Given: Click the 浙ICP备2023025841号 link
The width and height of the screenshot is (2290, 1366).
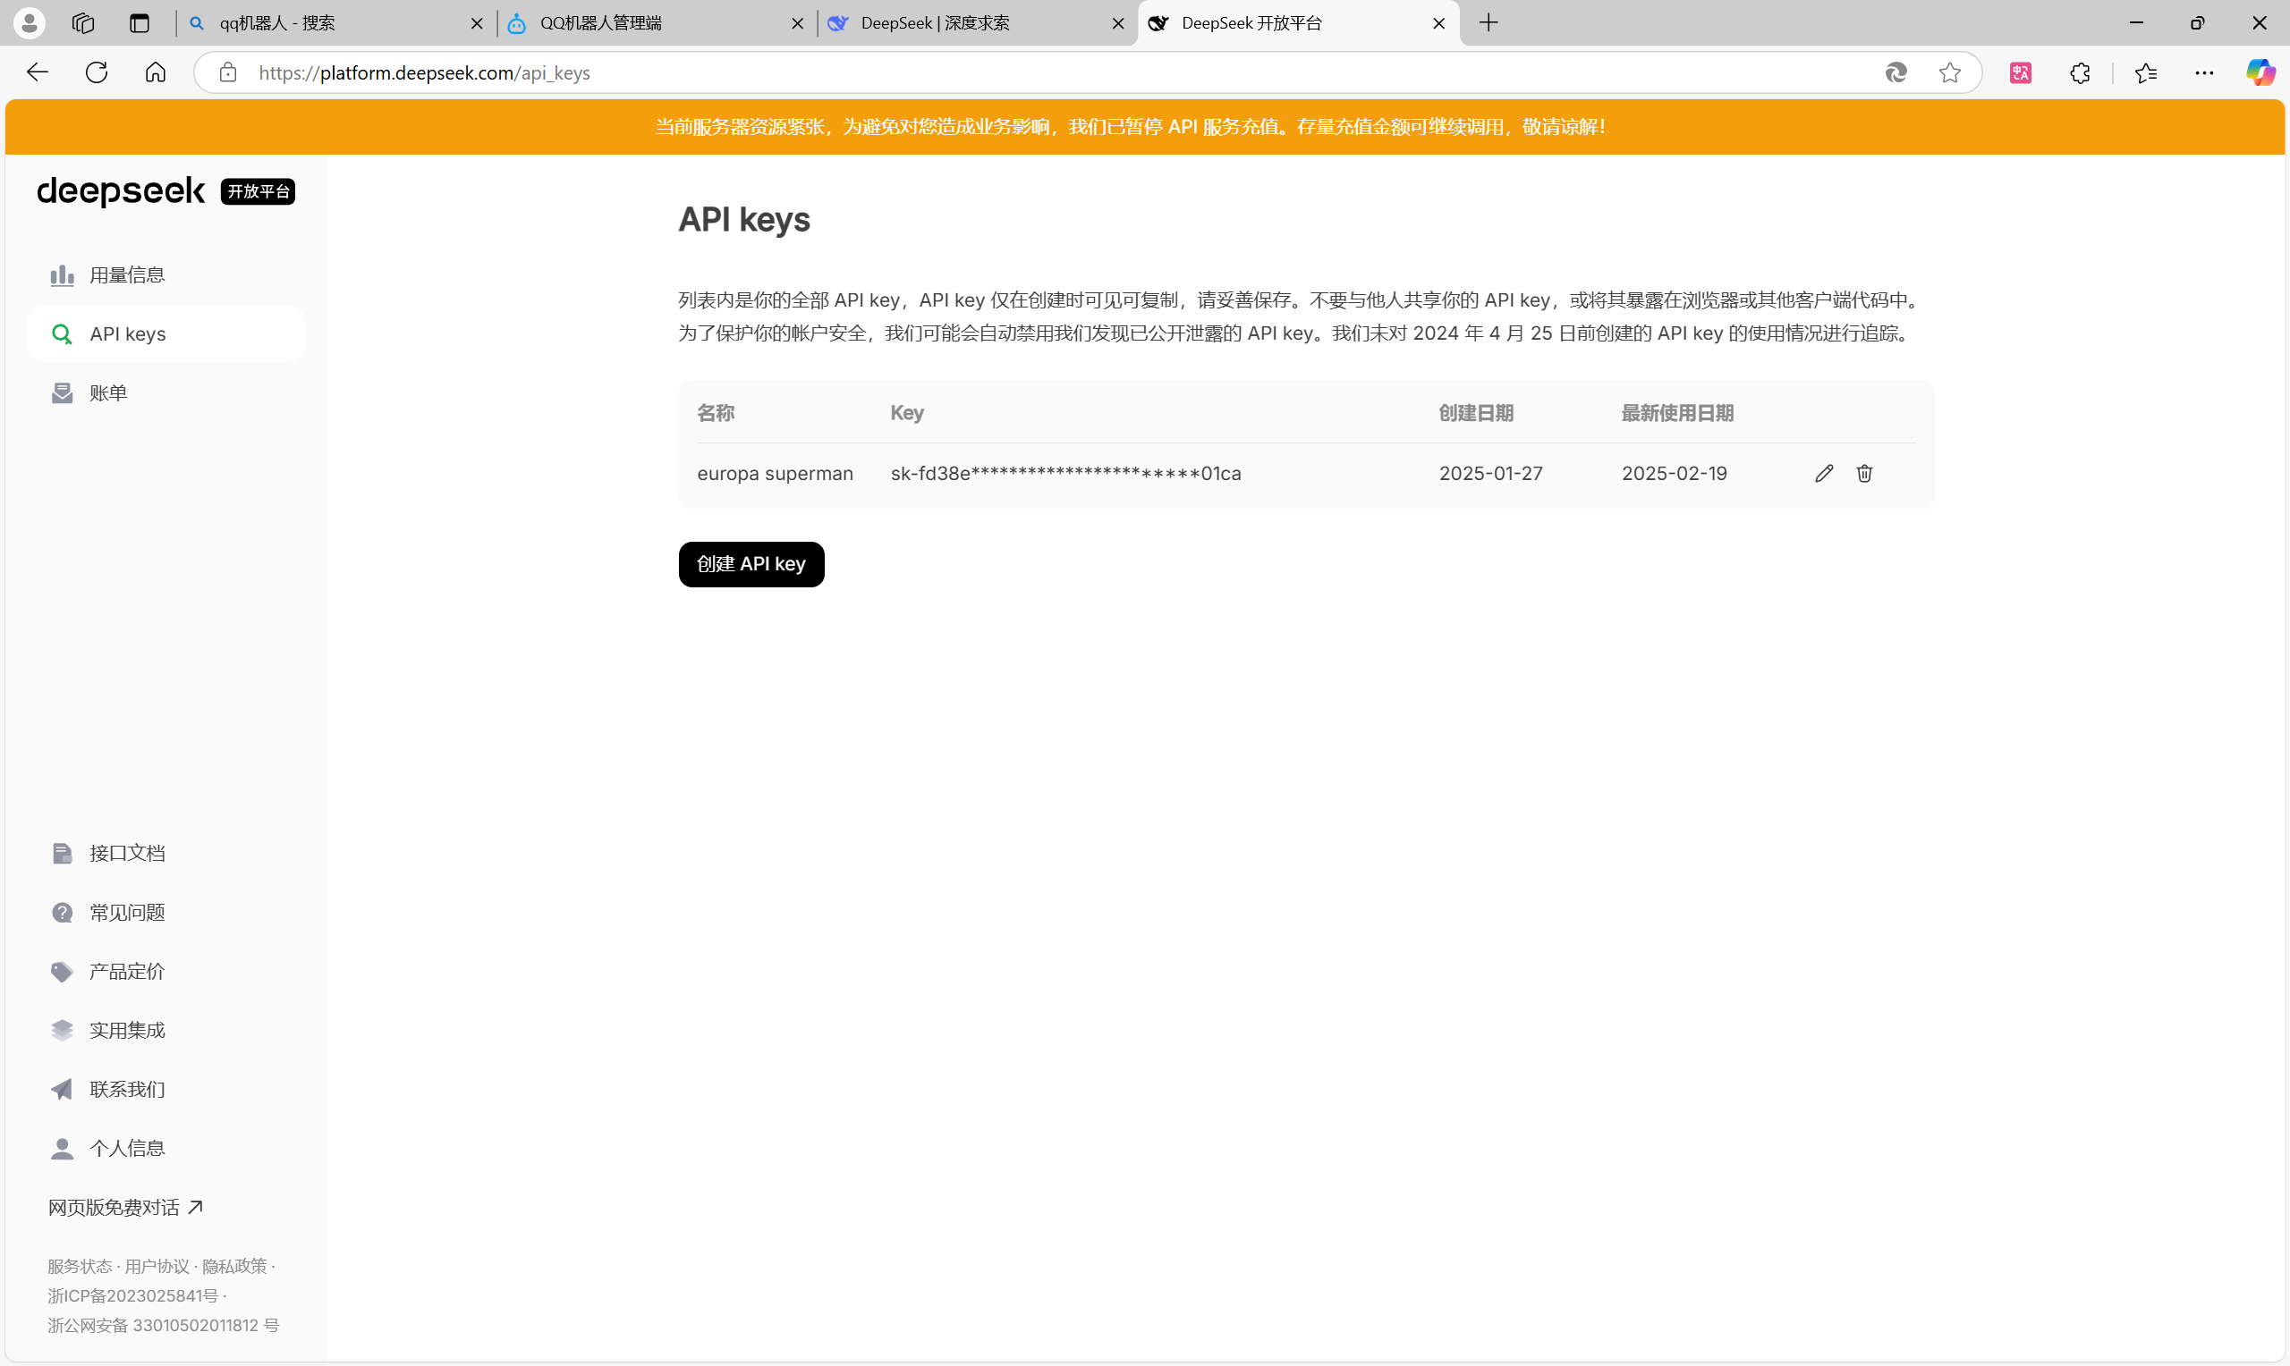Looking at the screenshot, I should (x=132, y=1295).
